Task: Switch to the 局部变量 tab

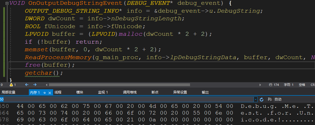Action: point(8,92)
